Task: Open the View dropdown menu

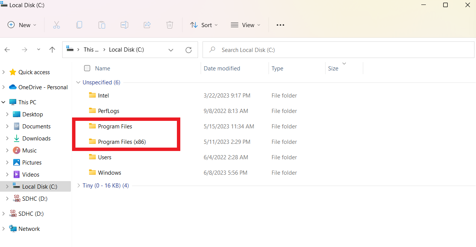Action: point(246,25)
